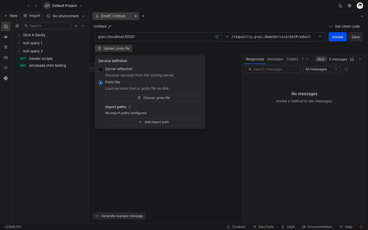The height and width of the screenshot is (230, 368).
Task: Collapse response panel with right chevron
Action: click(360, 59)
